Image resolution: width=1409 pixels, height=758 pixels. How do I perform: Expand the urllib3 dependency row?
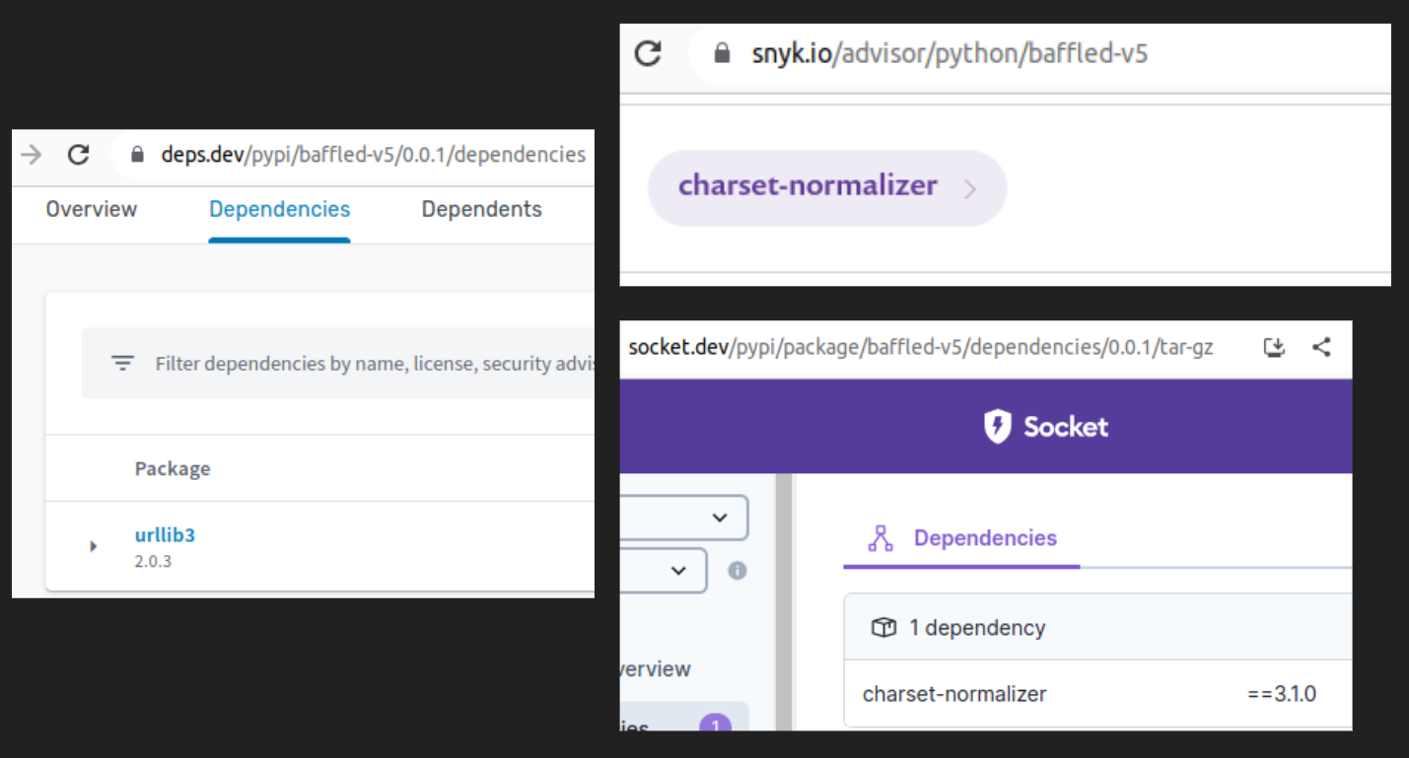[x=94, y=546]
